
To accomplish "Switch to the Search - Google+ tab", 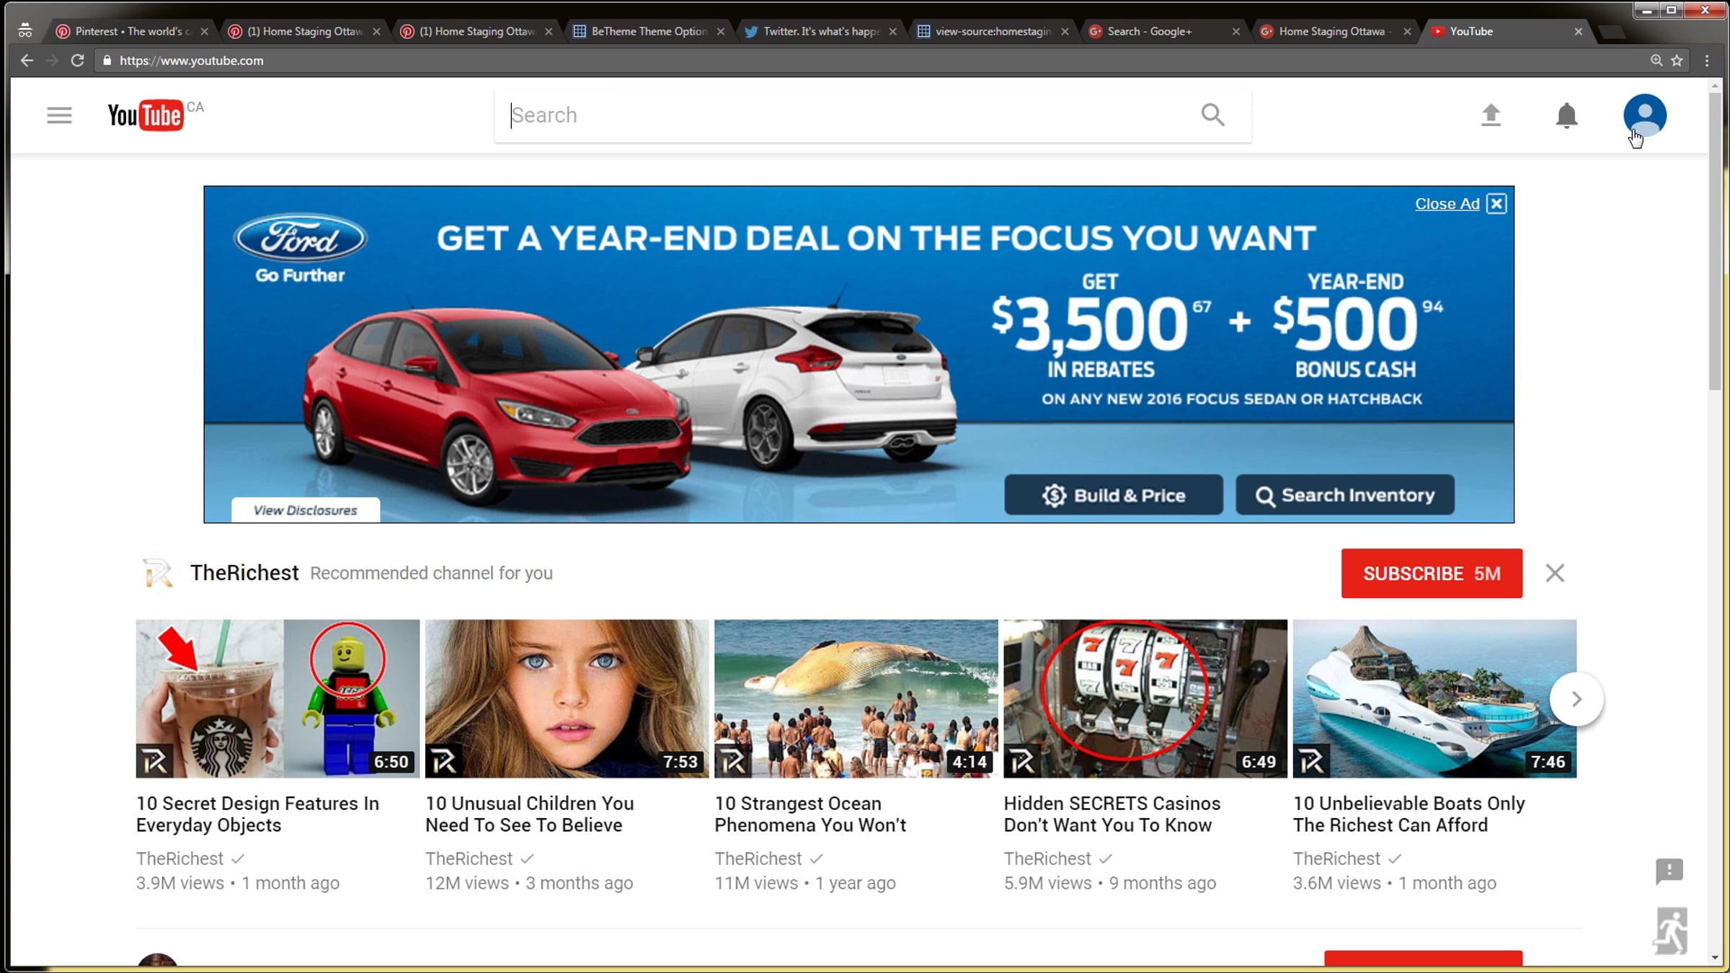I will pos(1164,32).
